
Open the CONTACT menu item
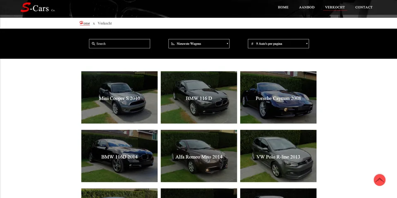point(364,7)
